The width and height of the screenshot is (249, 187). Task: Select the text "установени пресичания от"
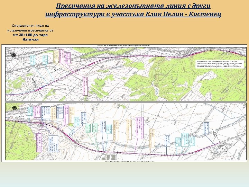click(x=30, y=30)
